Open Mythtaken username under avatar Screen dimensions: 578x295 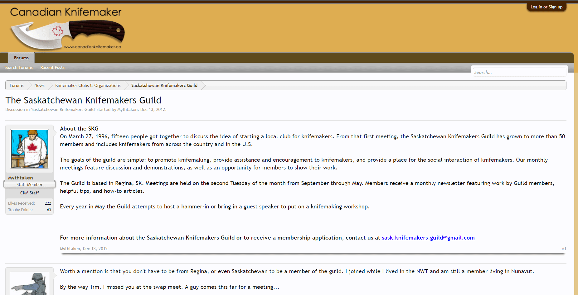(x=20, y=178)
